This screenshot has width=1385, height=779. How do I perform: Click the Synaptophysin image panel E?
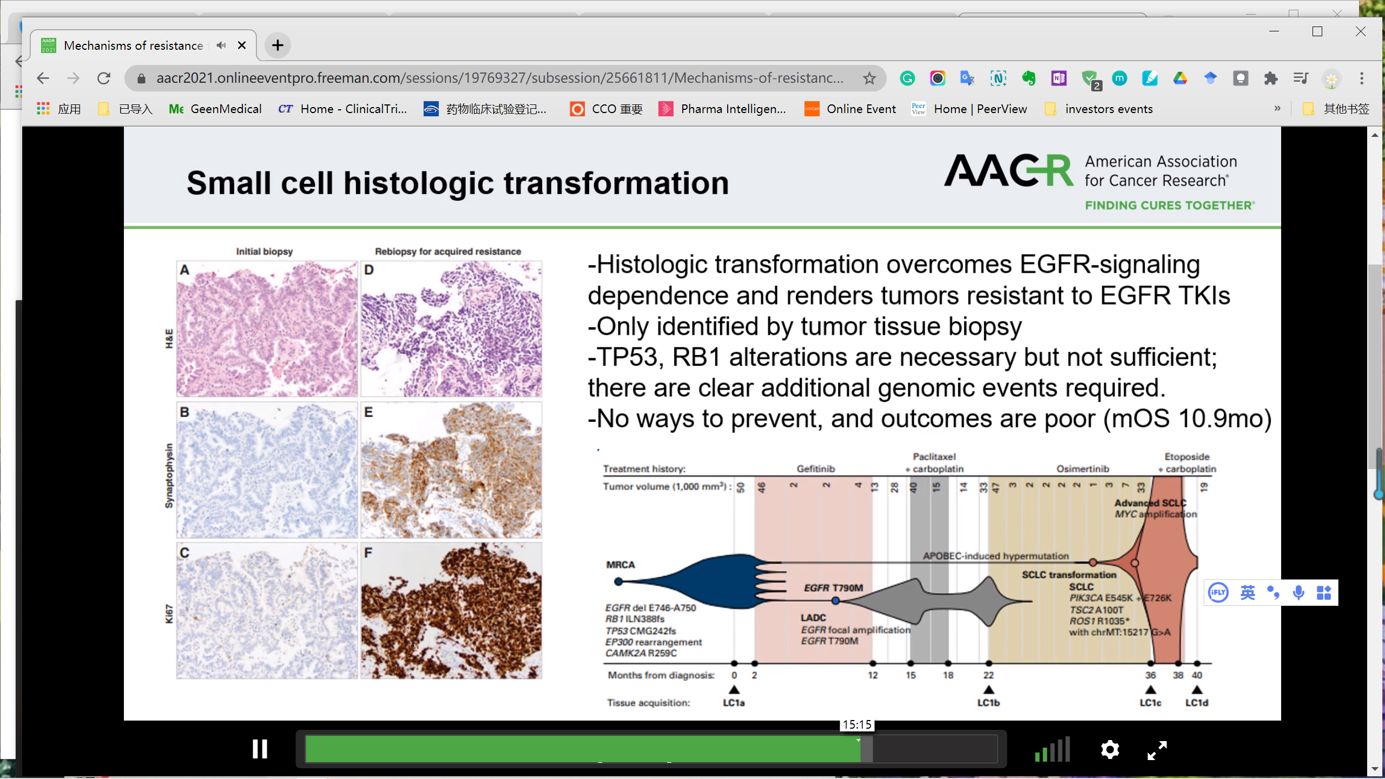click(x=451, y=470)
